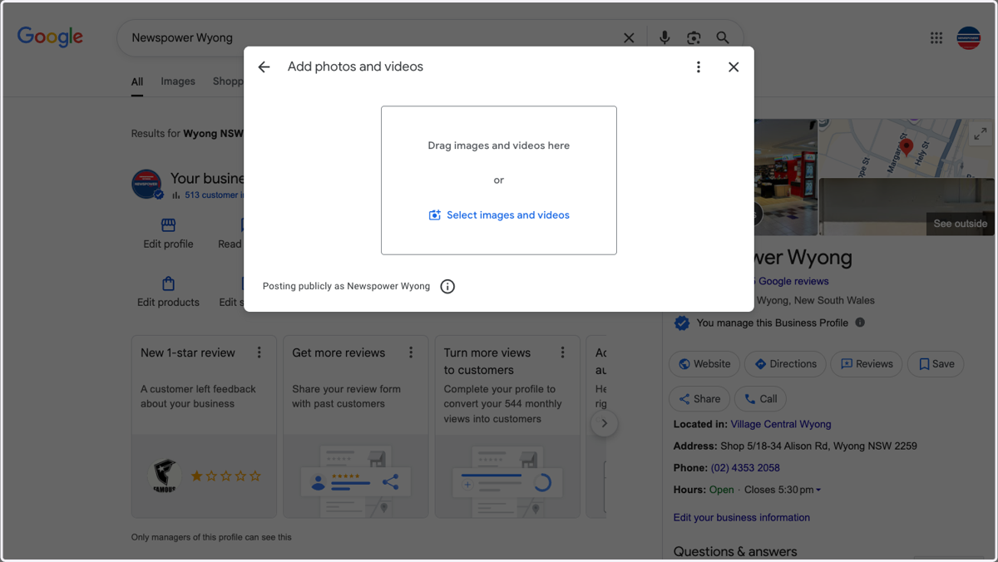Click the magnifier search icon

coord(723,37)
